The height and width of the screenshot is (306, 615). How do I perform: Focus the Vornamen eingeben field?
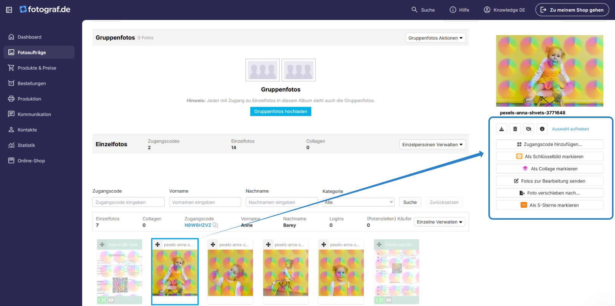pos(205,202)
